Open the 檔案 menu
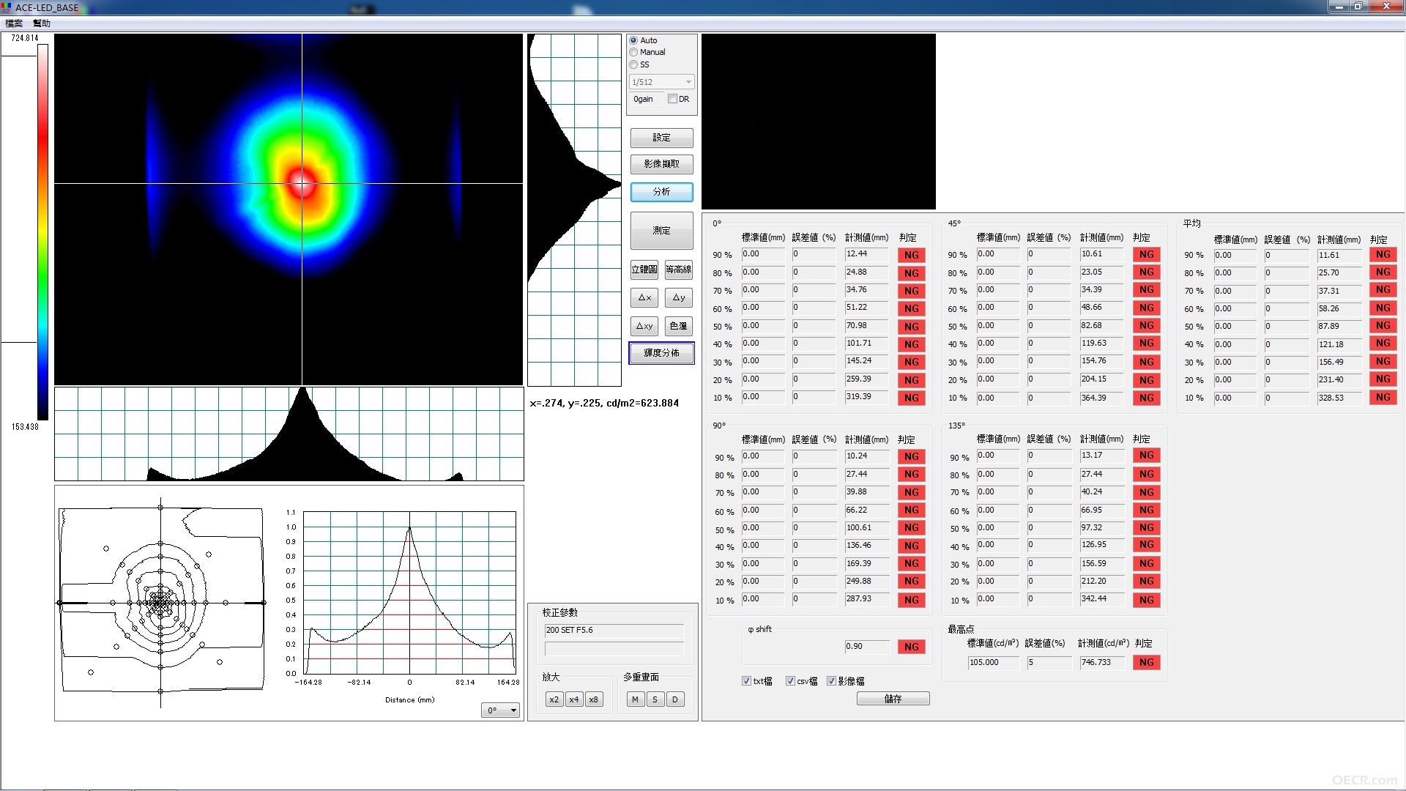The width and height of the screenshot is (1406, 791). (14, 23)
